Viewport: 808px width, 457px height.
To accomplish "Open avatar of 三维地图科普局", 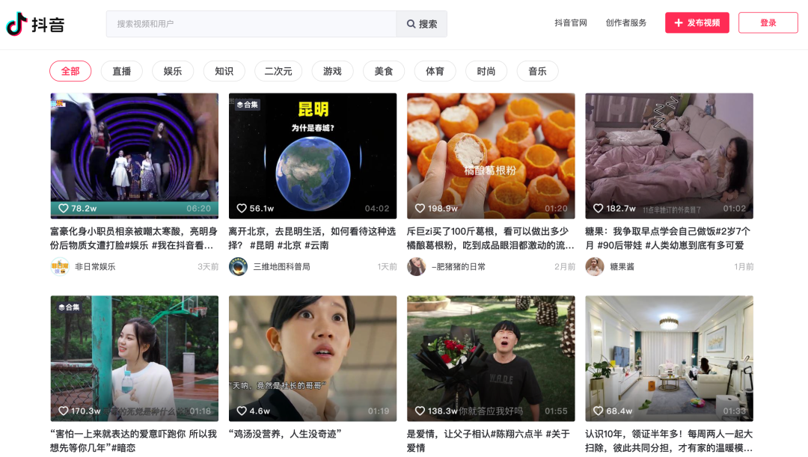I will tap(238, 266).
